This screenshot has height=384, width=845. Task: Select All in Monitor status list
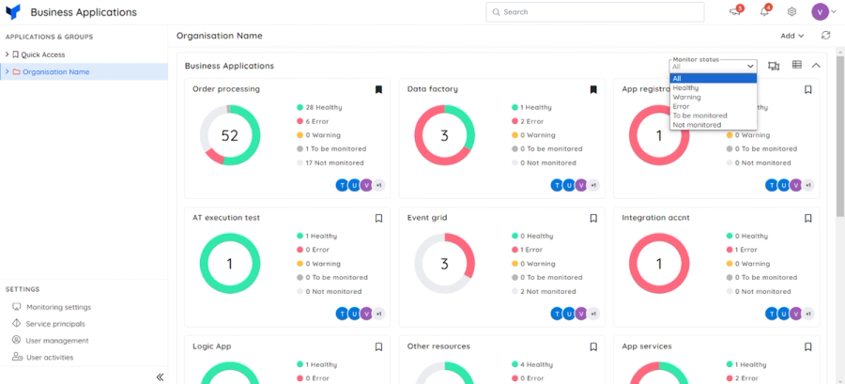click(713, 79)
